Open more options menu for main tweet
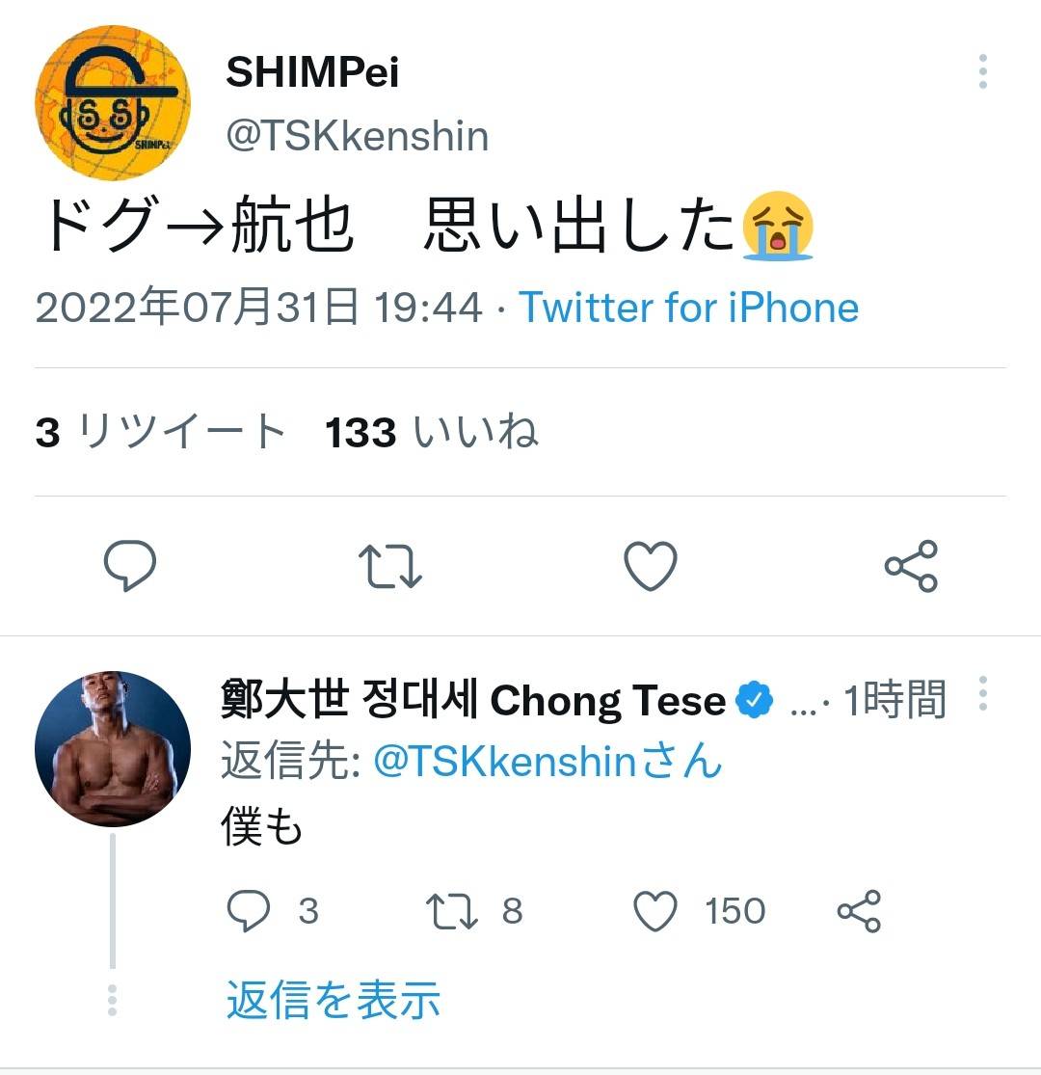Image resolution: width=1041 pixels, height=1075 pixels. tap(982, 72)
